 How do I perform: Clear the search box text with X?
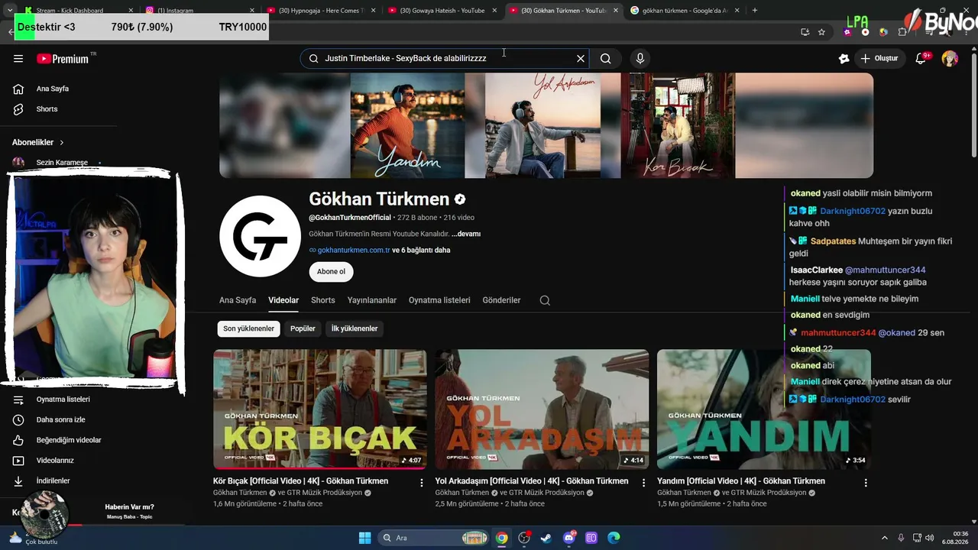pos(581,58)
